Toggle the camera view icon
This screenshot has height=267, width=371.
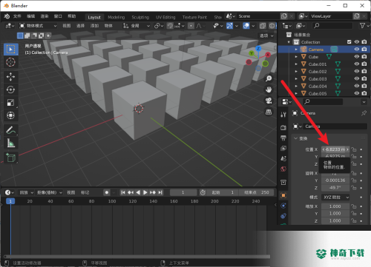pos(269,101)
